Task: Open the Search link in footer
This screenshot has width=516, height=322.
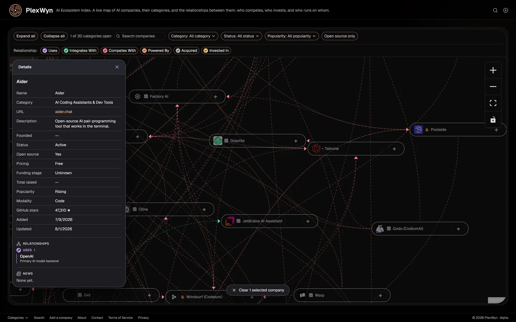Action: [39, 318]
